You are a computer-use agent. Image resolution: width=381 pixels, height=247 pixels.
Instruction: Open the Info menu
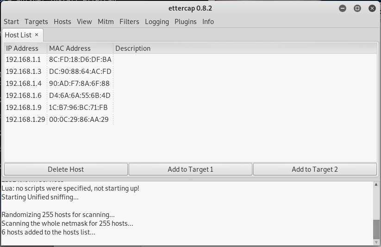pyautogui.click(x=208, y=22)
